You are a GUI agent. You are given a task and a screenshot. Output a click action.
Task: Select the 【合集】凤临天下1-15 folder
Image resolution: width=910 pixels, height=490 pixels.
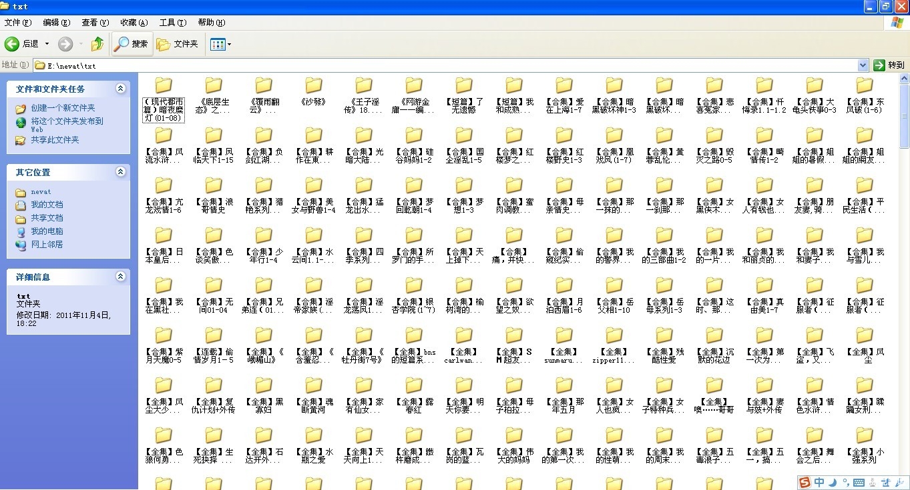point(214,145)
